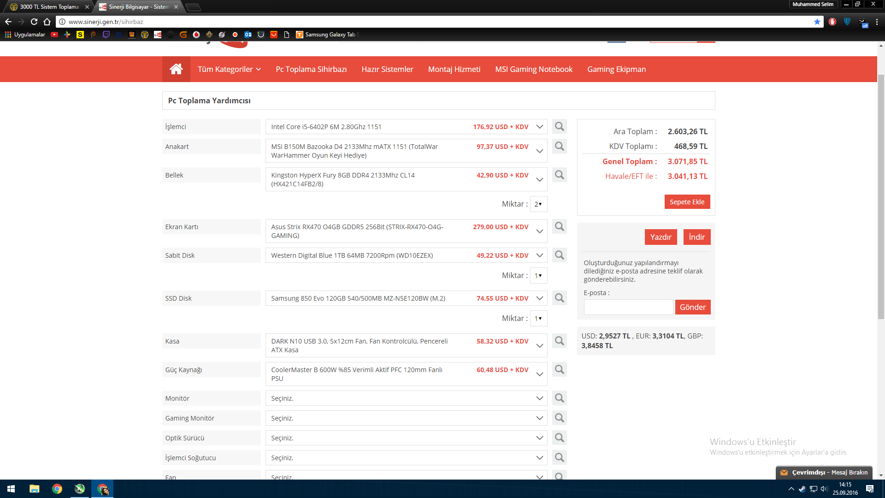This screenshot has height=498, width=885.
Task: Click search icon beside Ekran Kartı selection
Action: tap(559, 226)
